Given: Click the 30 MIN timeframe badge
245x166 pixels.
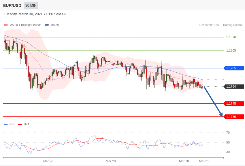Looking at the screenshot, I should pos(31,5).
